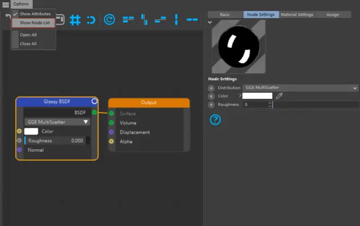Click the Alpha yellow socket
This screenshot has height=226, width=360.
click(111, 141)
